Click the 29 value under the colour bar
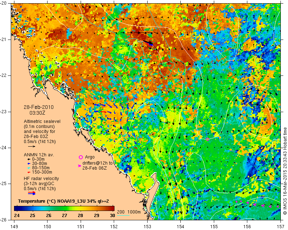 pos(96,215)
